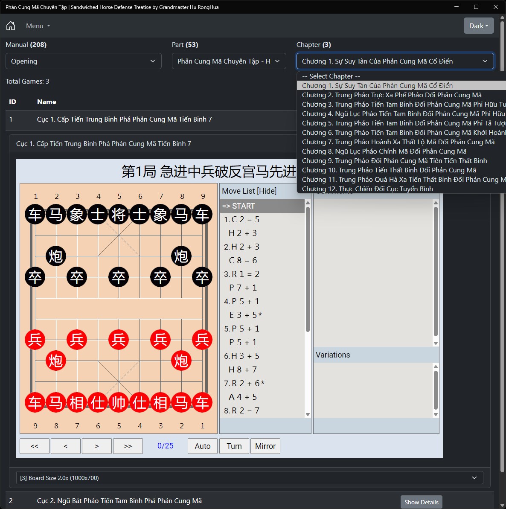506x509 pixels.
Task: Select move H 8 + 7
Action: (262, 370)
